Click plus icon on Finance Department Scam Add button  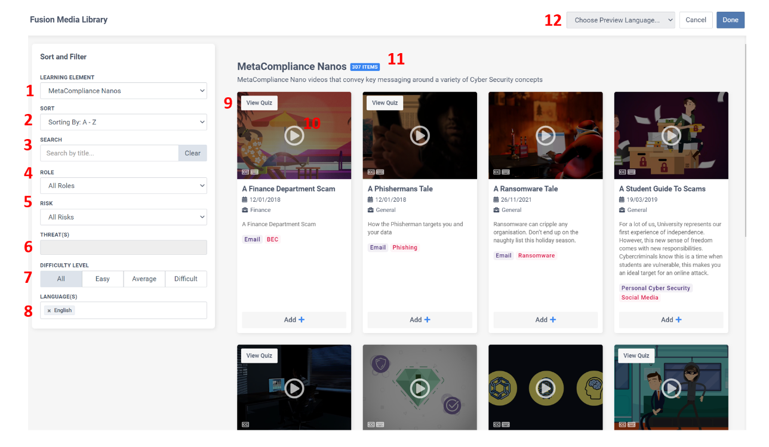tap(302, 320)
